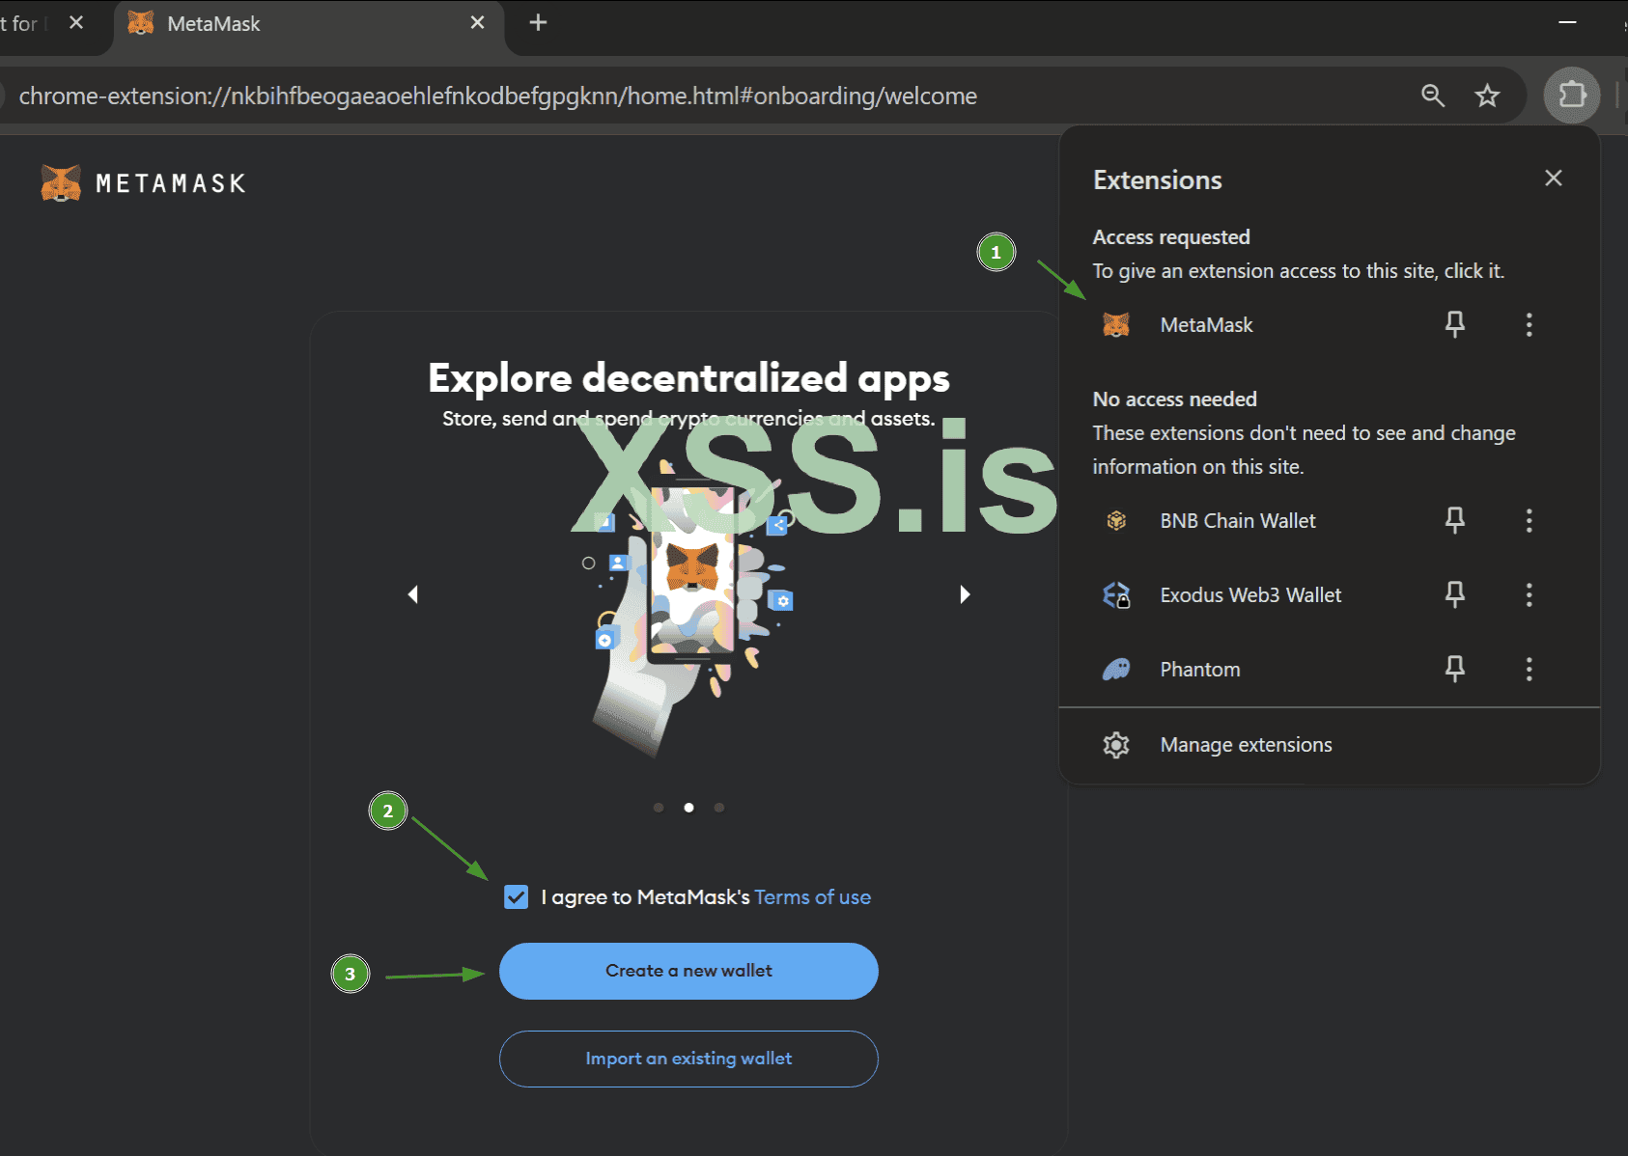Go to next onboarding slide arrow
The image size is (1628, 1156).
point(965,594)
